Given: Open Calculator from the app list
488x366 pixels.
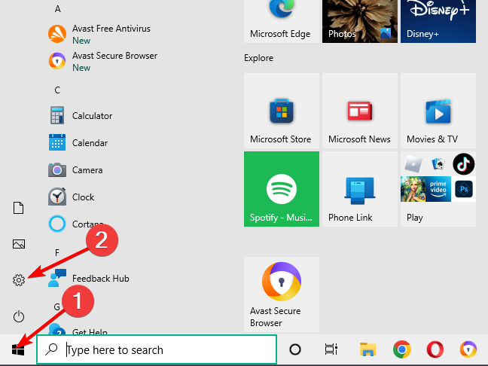Looking at the screenshot, I should 91,116.
